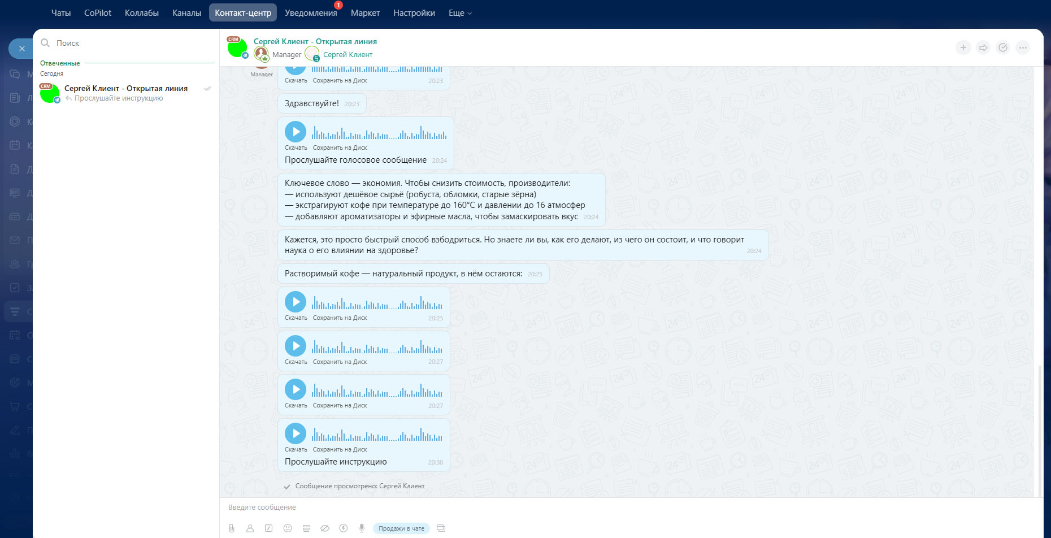
Task: Open quick replies with the lightning icon
Action: (x=343, y=528)
